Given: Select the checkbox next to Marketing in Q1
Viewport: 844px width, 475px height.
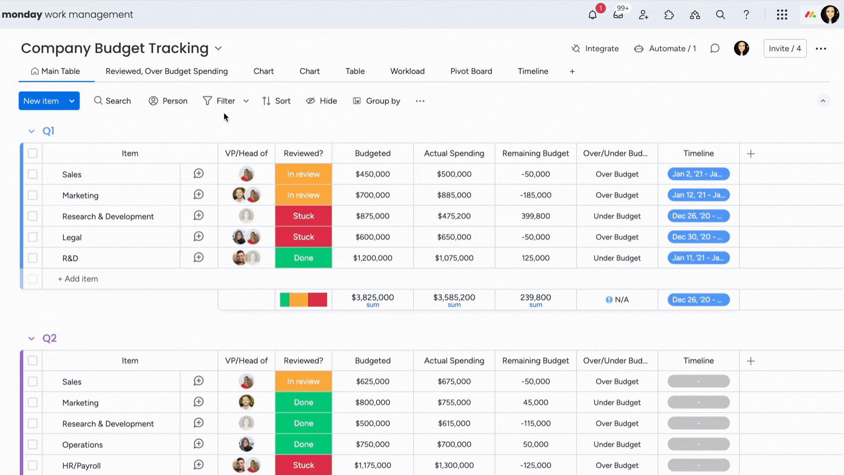Looking at the screenshot, I should coord(33,195).
